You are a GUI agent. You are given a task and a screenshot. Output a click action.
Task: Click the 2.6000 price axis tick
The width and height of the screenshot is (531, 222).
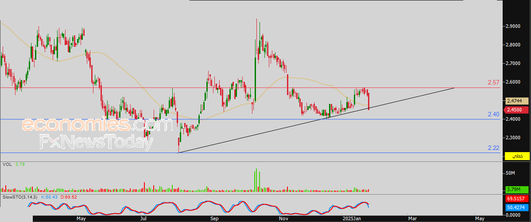click(514, 82)
